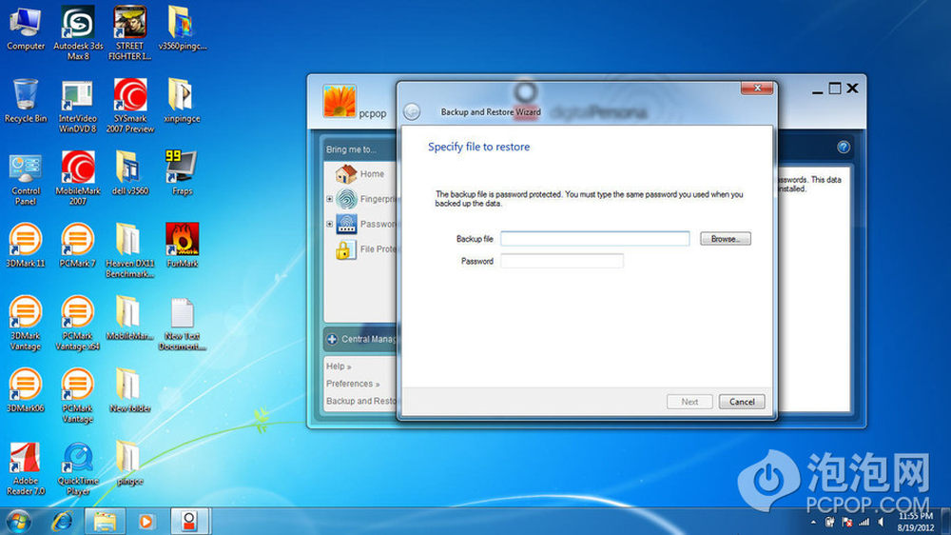
Task: Open the volume control in tray
Action: (882, 522)
